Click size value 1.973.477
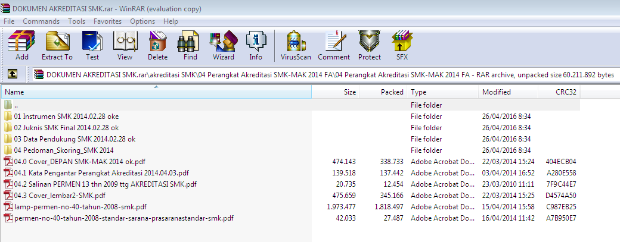The width and height of the screenshot is (620, 242). click(342, 206)
